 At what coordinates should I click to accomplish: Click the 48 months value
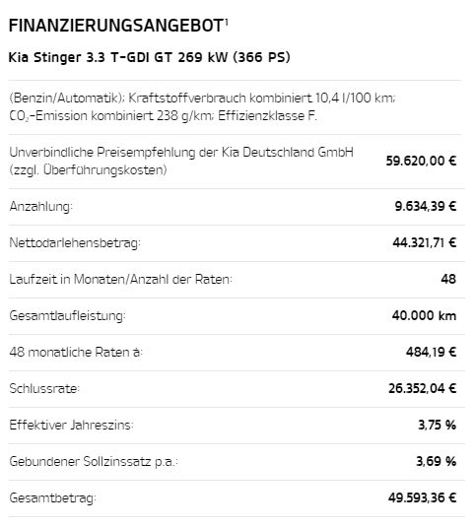pos(448,279)
